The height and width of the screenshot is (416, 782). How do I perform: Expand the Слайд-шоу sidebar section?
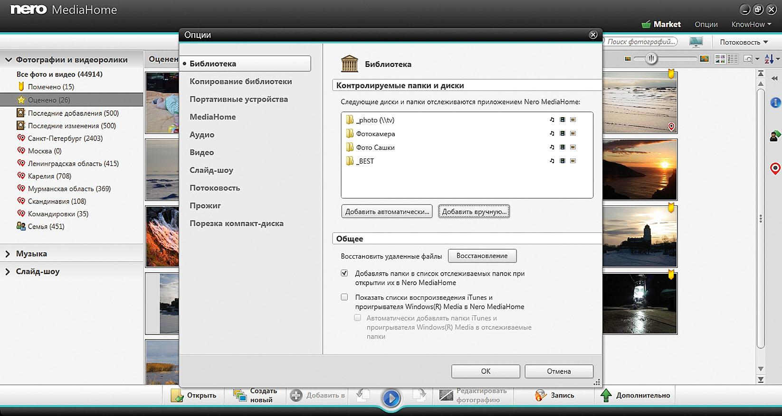click(x=8, y=272)
